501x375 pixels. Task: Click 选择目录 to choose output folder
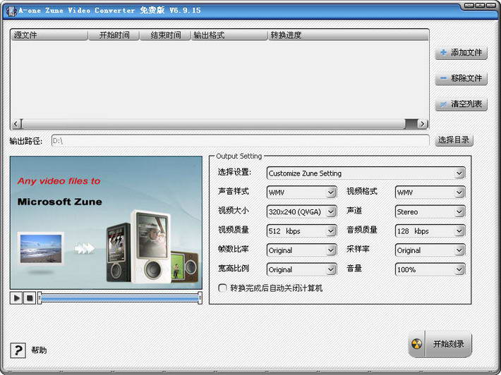[x=454, y=140]
